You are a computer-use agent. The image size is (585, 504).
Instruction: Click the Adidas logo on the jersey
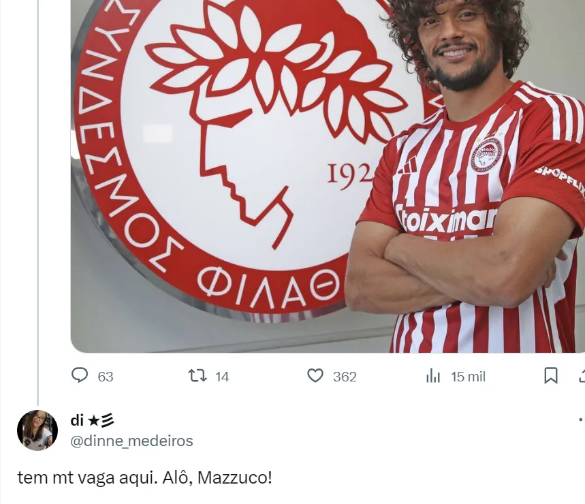(408, 166)
